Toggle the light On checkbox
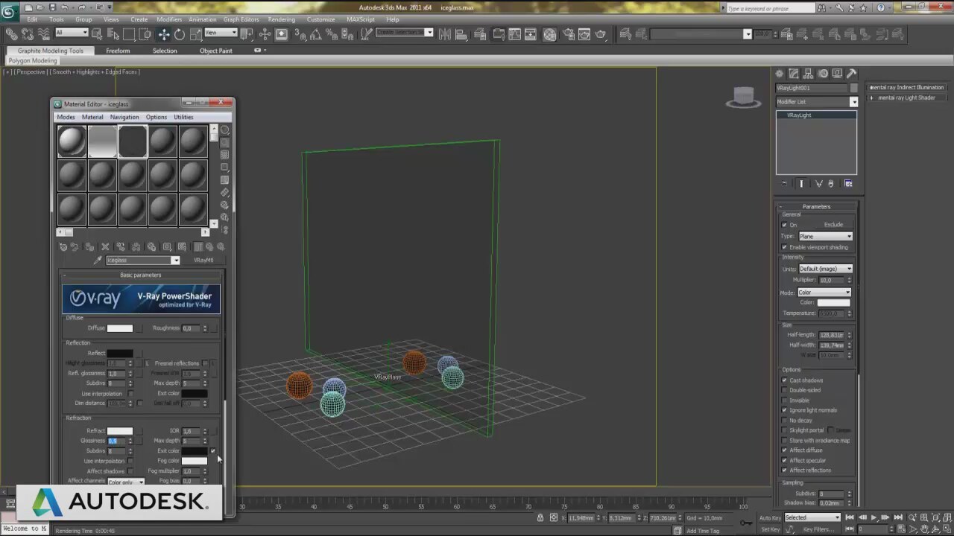 pyautogui.click(x=784, y=225)
